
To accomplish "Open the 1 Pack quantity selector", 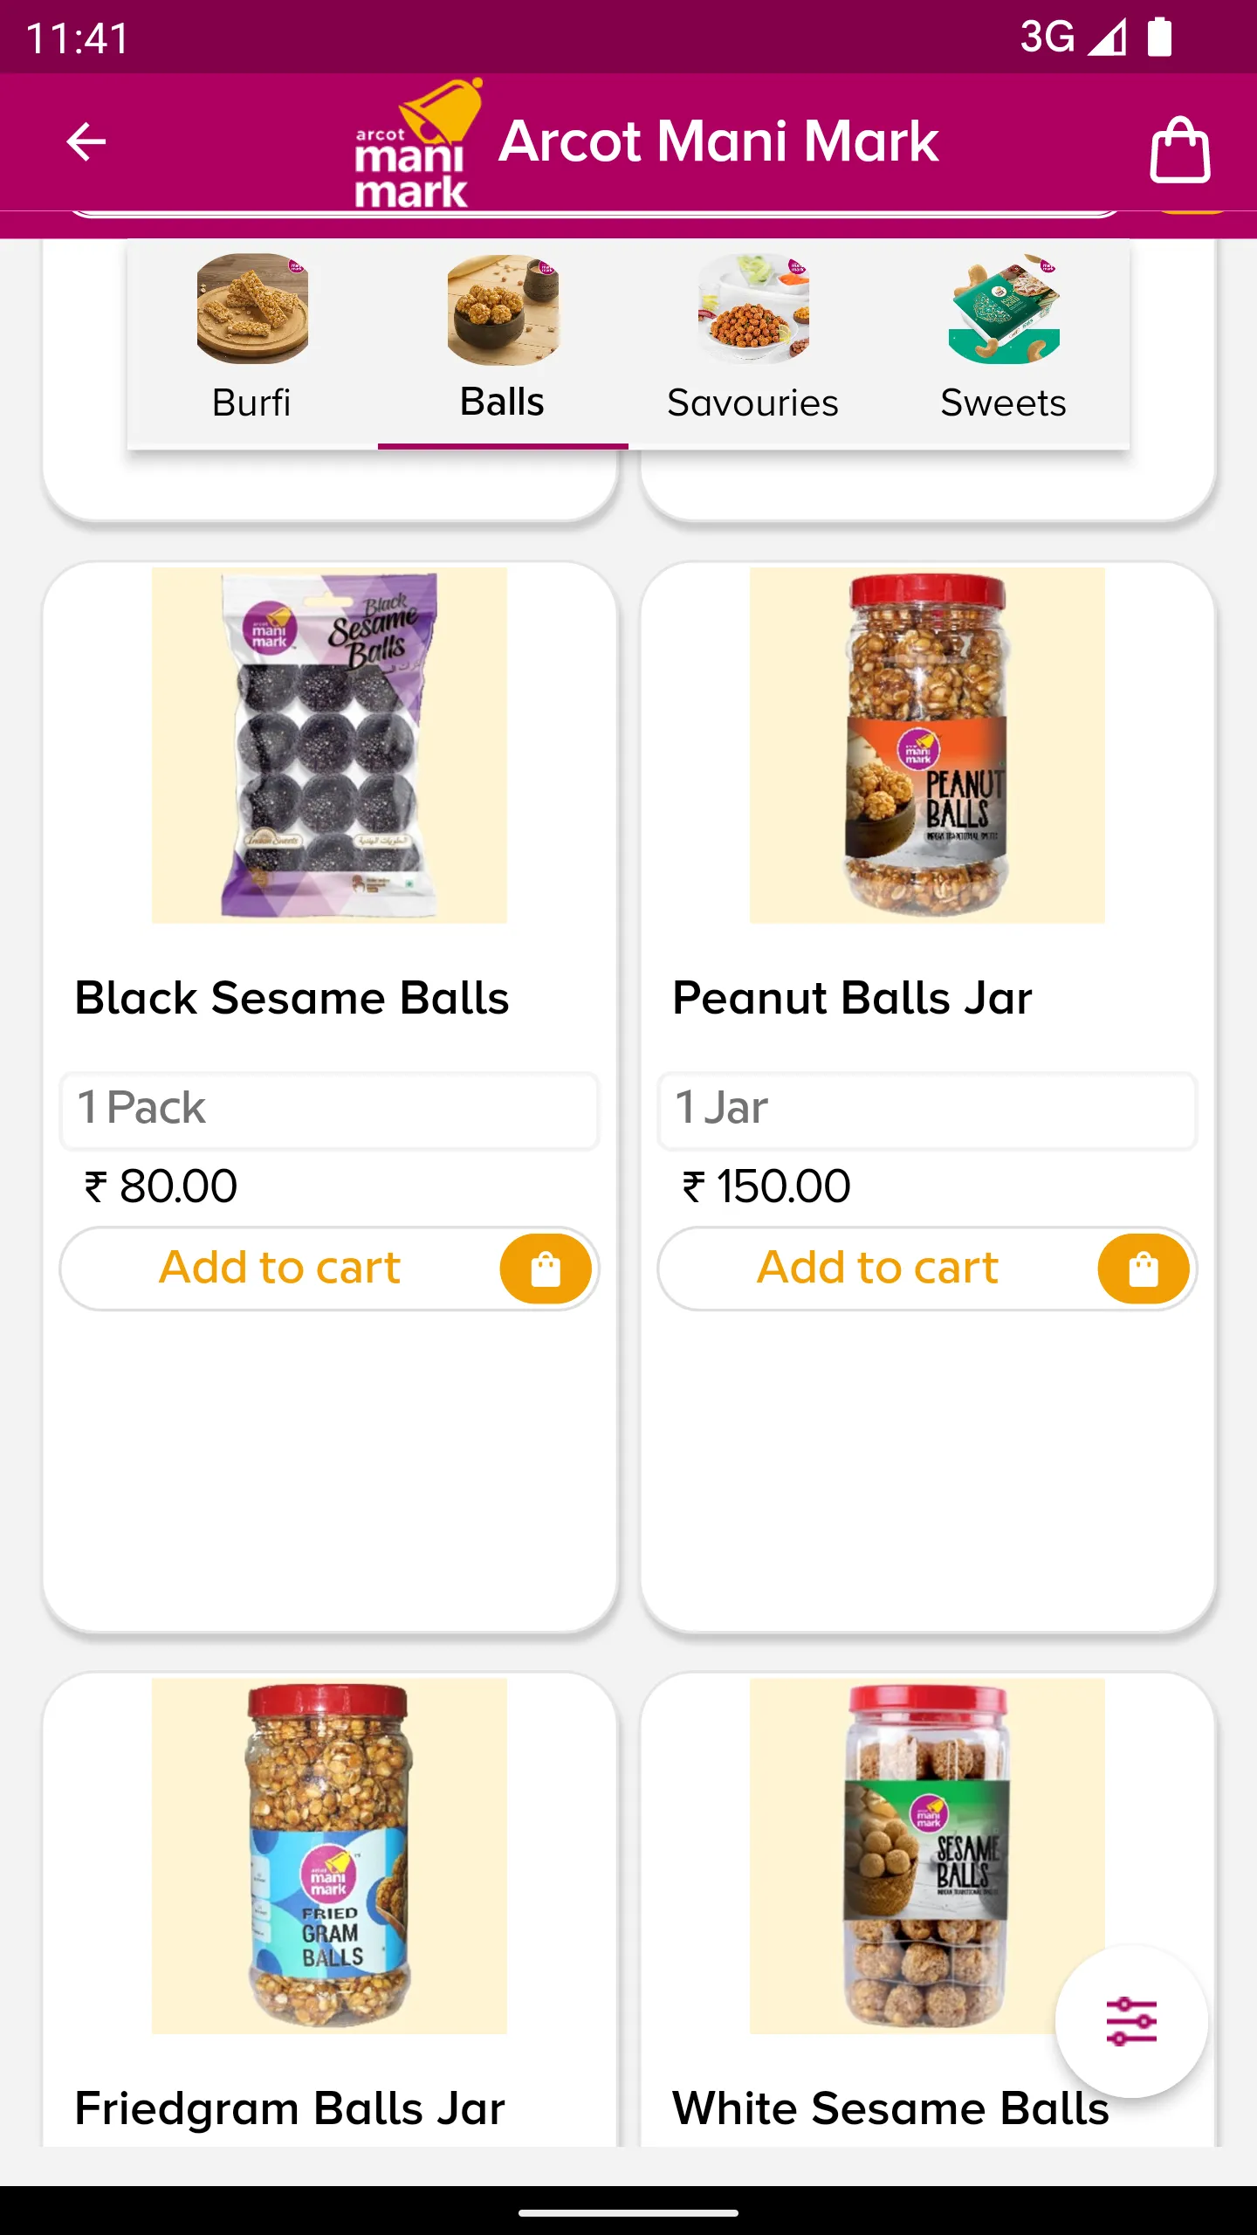I will 329,1110.
